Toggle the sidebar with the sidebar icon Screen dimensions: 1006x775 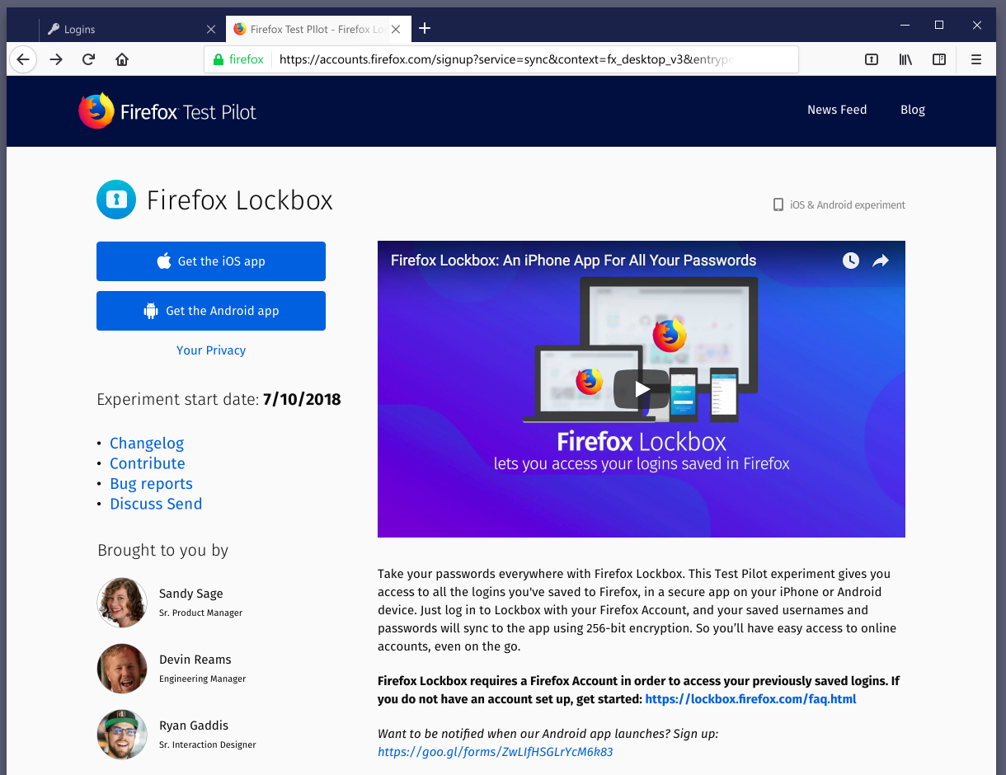pos(938,59)
